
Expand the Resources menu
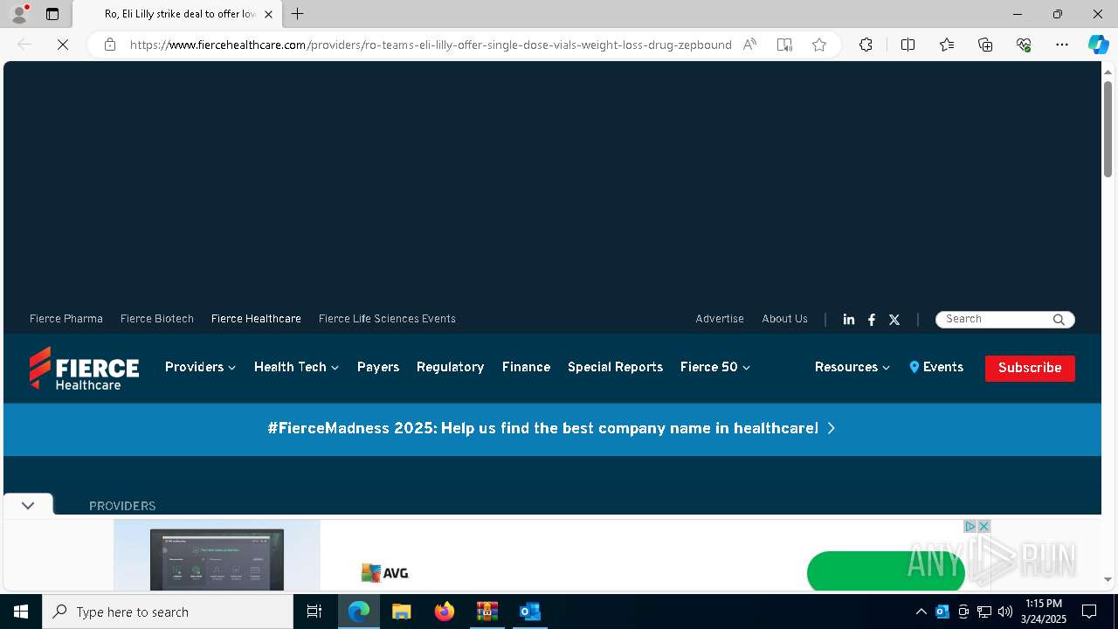click(x=852, y=367)
